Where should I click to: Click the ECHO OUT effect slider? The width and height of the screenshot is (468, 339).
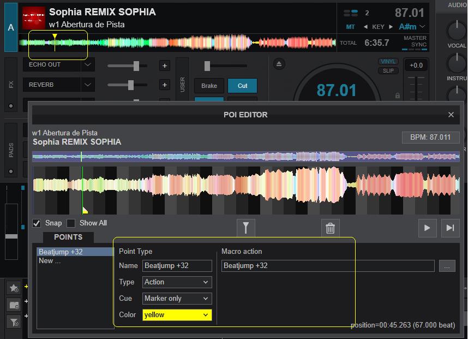point(127,66)
